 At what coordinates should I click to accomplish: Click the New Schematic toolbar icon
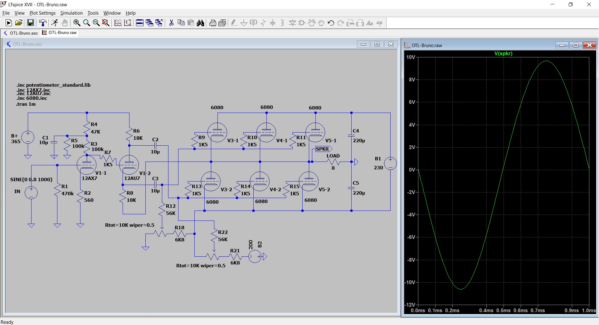click(x=9, y=23)
